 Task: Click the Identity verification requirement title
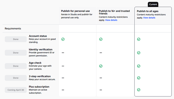coord(41,49)
